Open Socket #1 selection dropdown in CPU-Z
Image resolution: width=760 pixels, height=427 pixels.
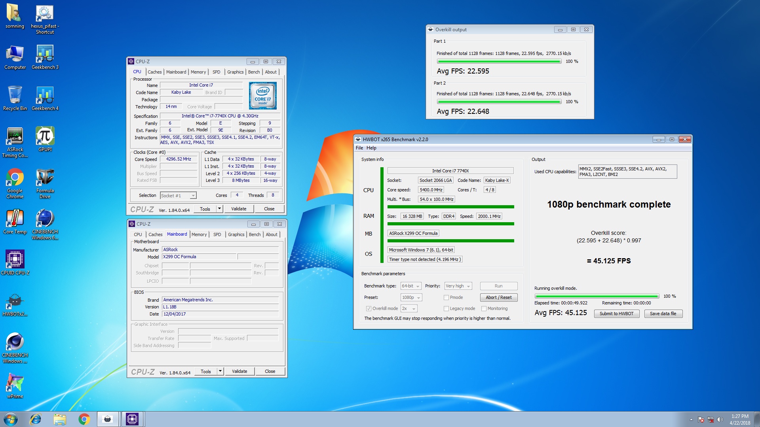coord(178,196)
